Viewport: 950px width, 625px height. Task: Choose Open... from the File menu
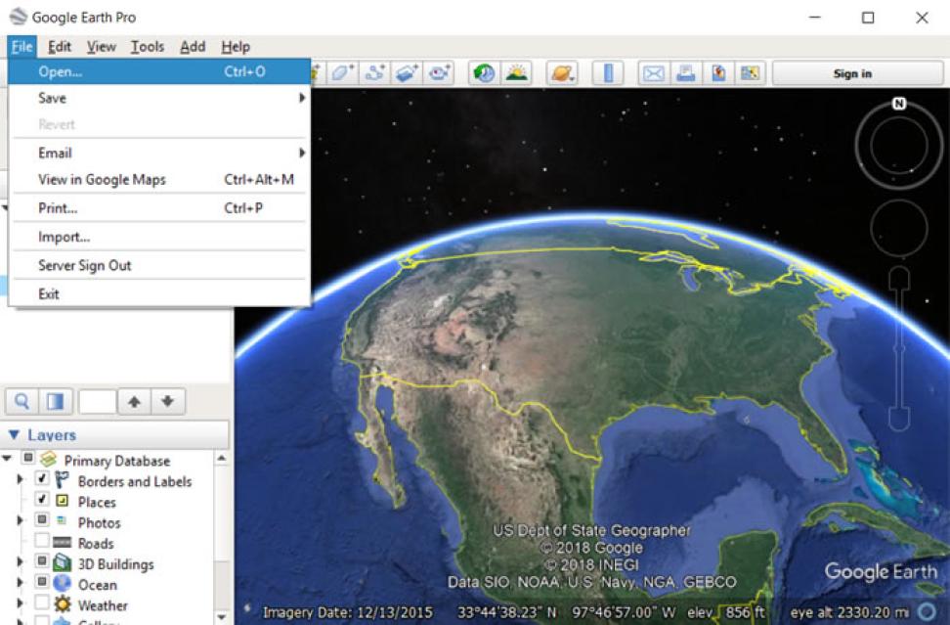click(x=159, y=71)
